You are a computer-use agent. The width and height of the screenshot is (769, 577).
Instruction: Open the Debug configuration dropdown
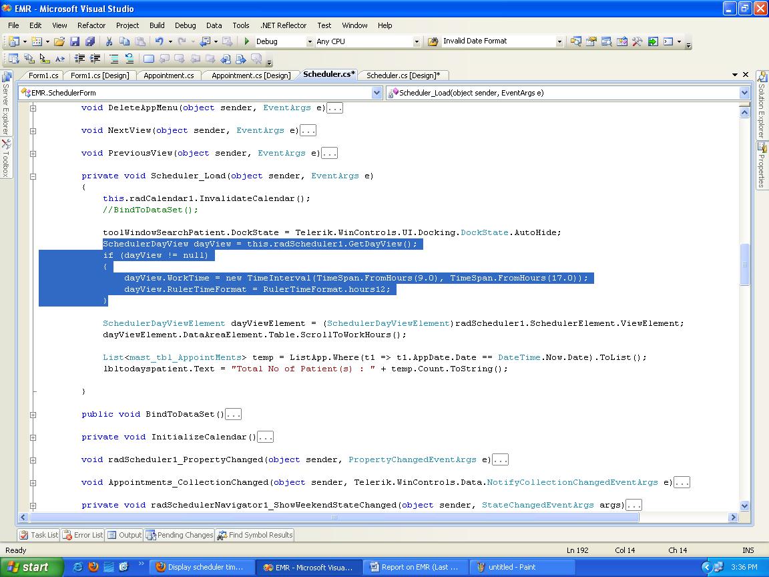pos(310,41)
